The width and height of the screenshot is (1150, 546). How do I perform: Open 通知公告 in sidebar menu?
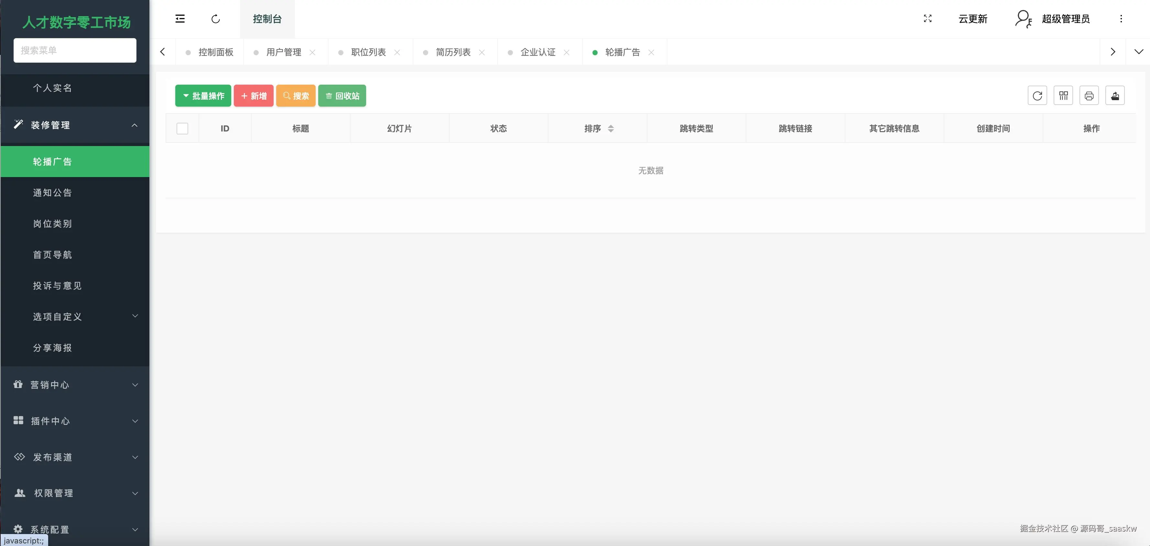pyautogui.click(x=53, y=193)
